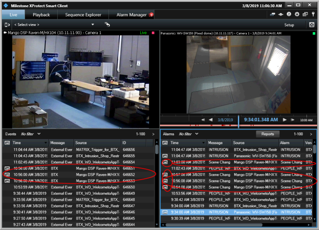Click image icon of 11:04:47 Panasonic INTRUSION alarm
319x230 pixels.
click(165, 156)
